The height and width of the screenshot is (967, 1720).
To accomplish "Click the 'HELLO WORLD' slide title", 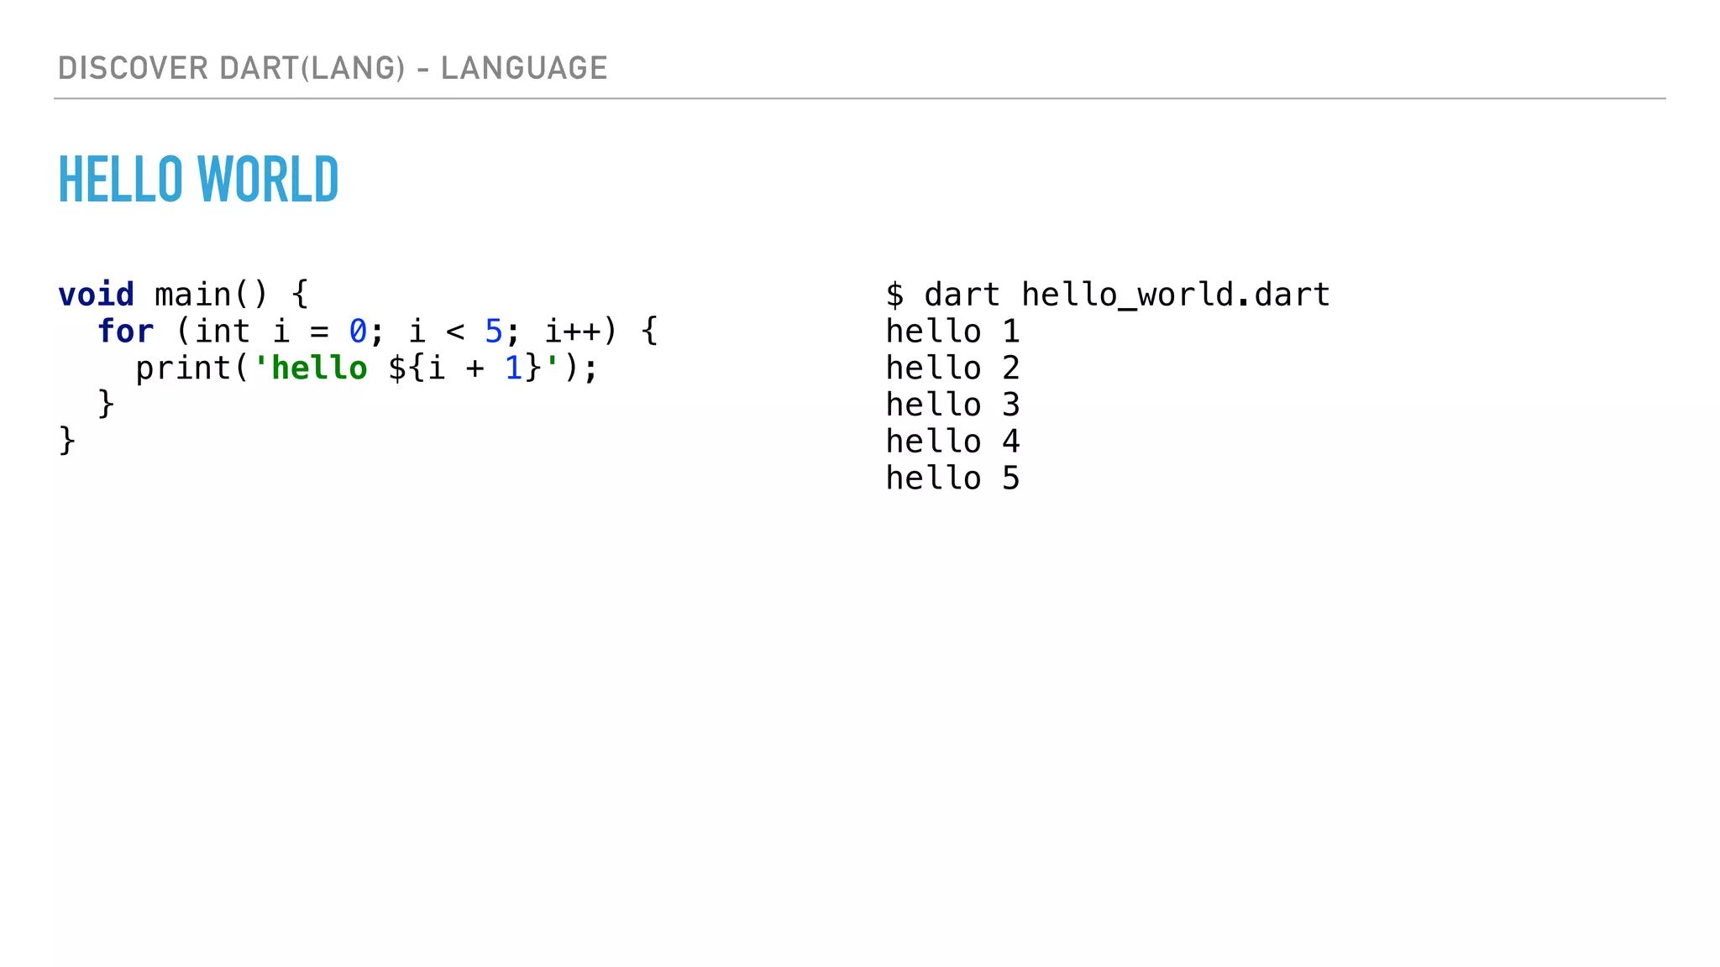I will (x=198, y=180).
